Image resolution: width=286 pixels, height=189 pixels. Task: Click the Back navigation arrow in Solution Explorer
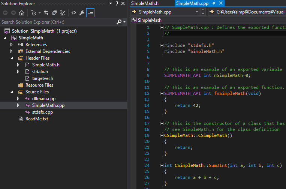click(x=5, y=13)
